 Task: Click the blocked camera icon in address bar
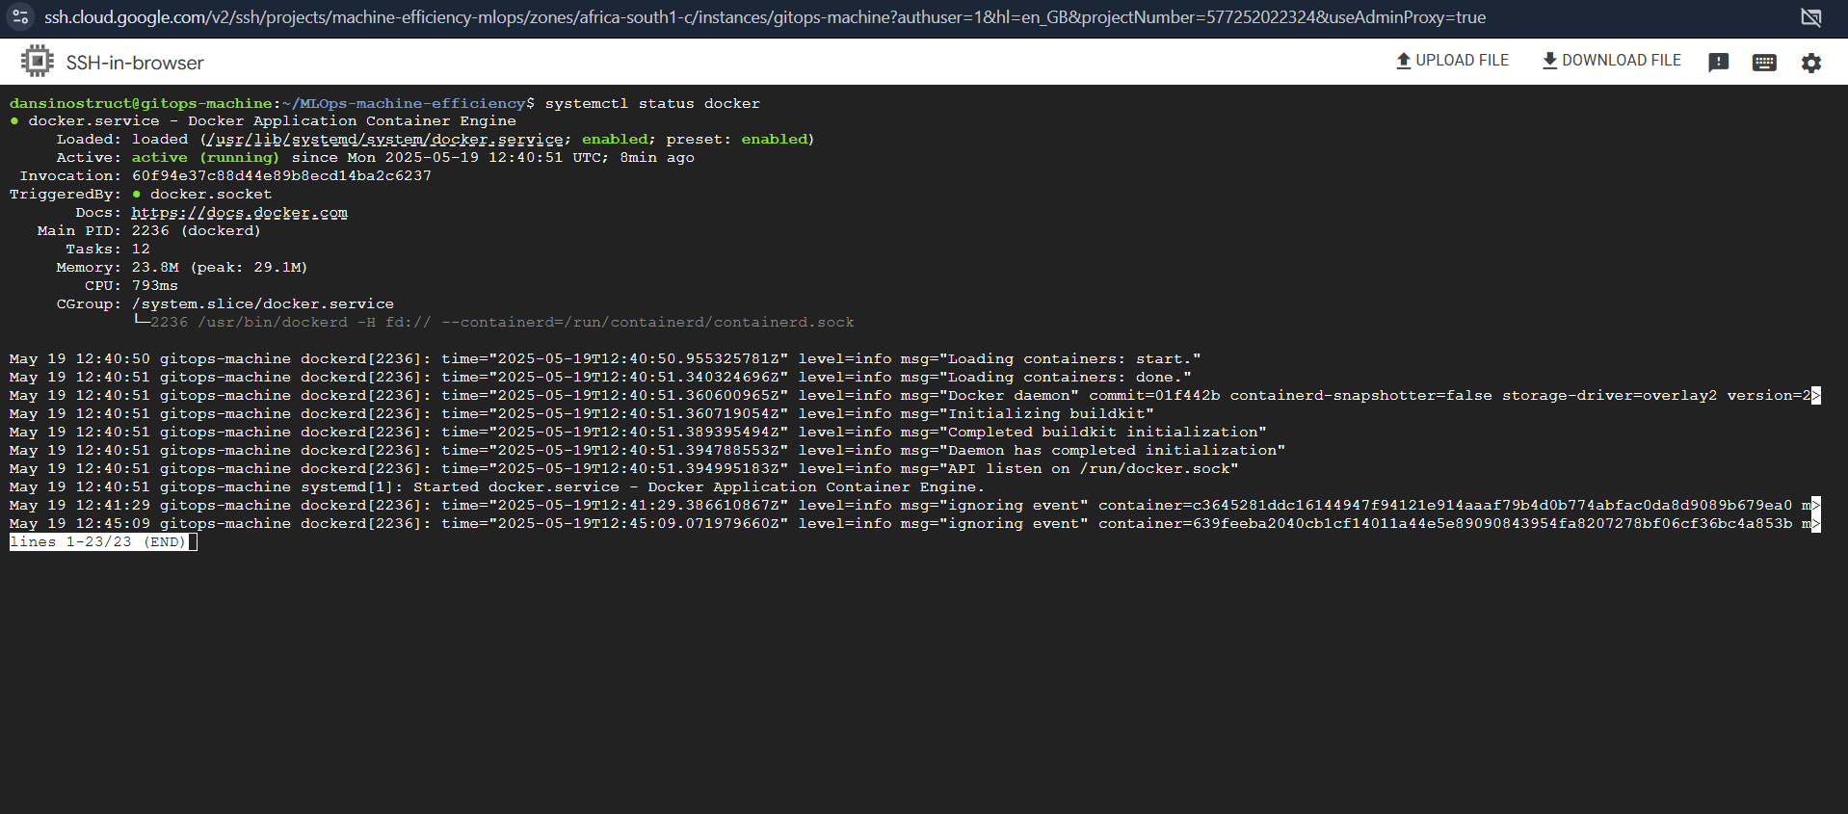pos(1811,17)
